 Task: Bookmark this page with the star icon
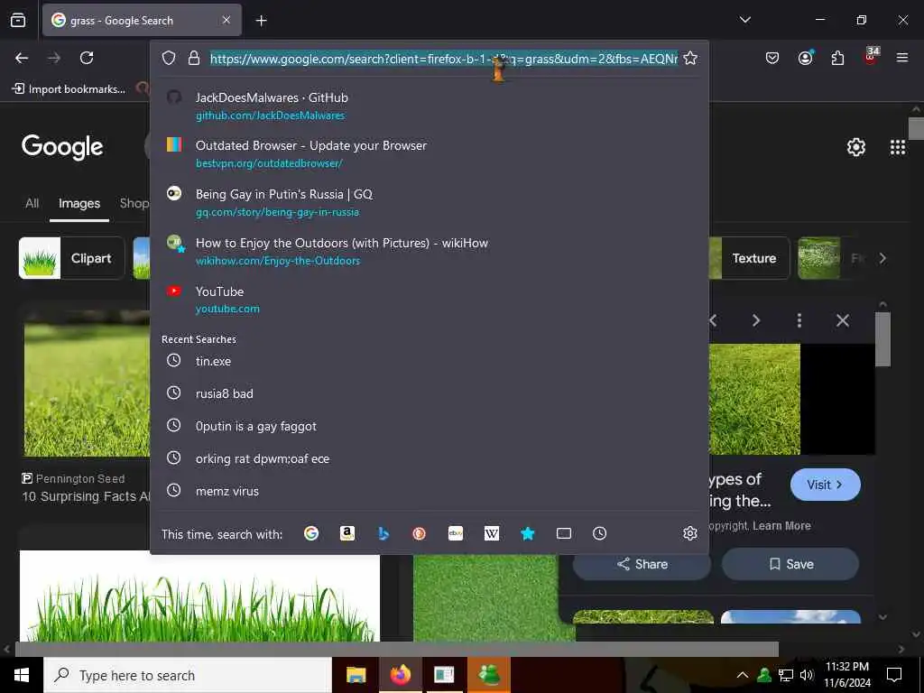690,58
